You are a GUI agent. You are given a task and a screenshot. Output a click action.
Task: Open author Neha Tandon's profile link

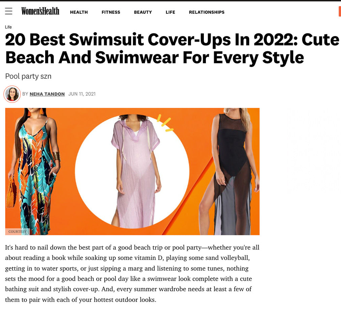pos(47,94)
